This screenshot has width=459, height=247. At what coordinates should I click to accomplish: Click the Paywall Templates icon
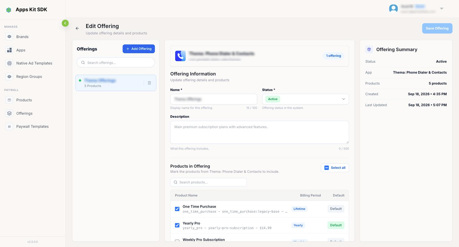click(9, 126)
